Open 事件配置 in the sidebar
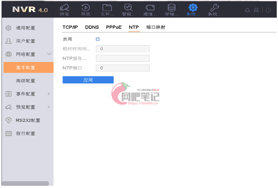 pyautogui.click(x=25, y=94)
